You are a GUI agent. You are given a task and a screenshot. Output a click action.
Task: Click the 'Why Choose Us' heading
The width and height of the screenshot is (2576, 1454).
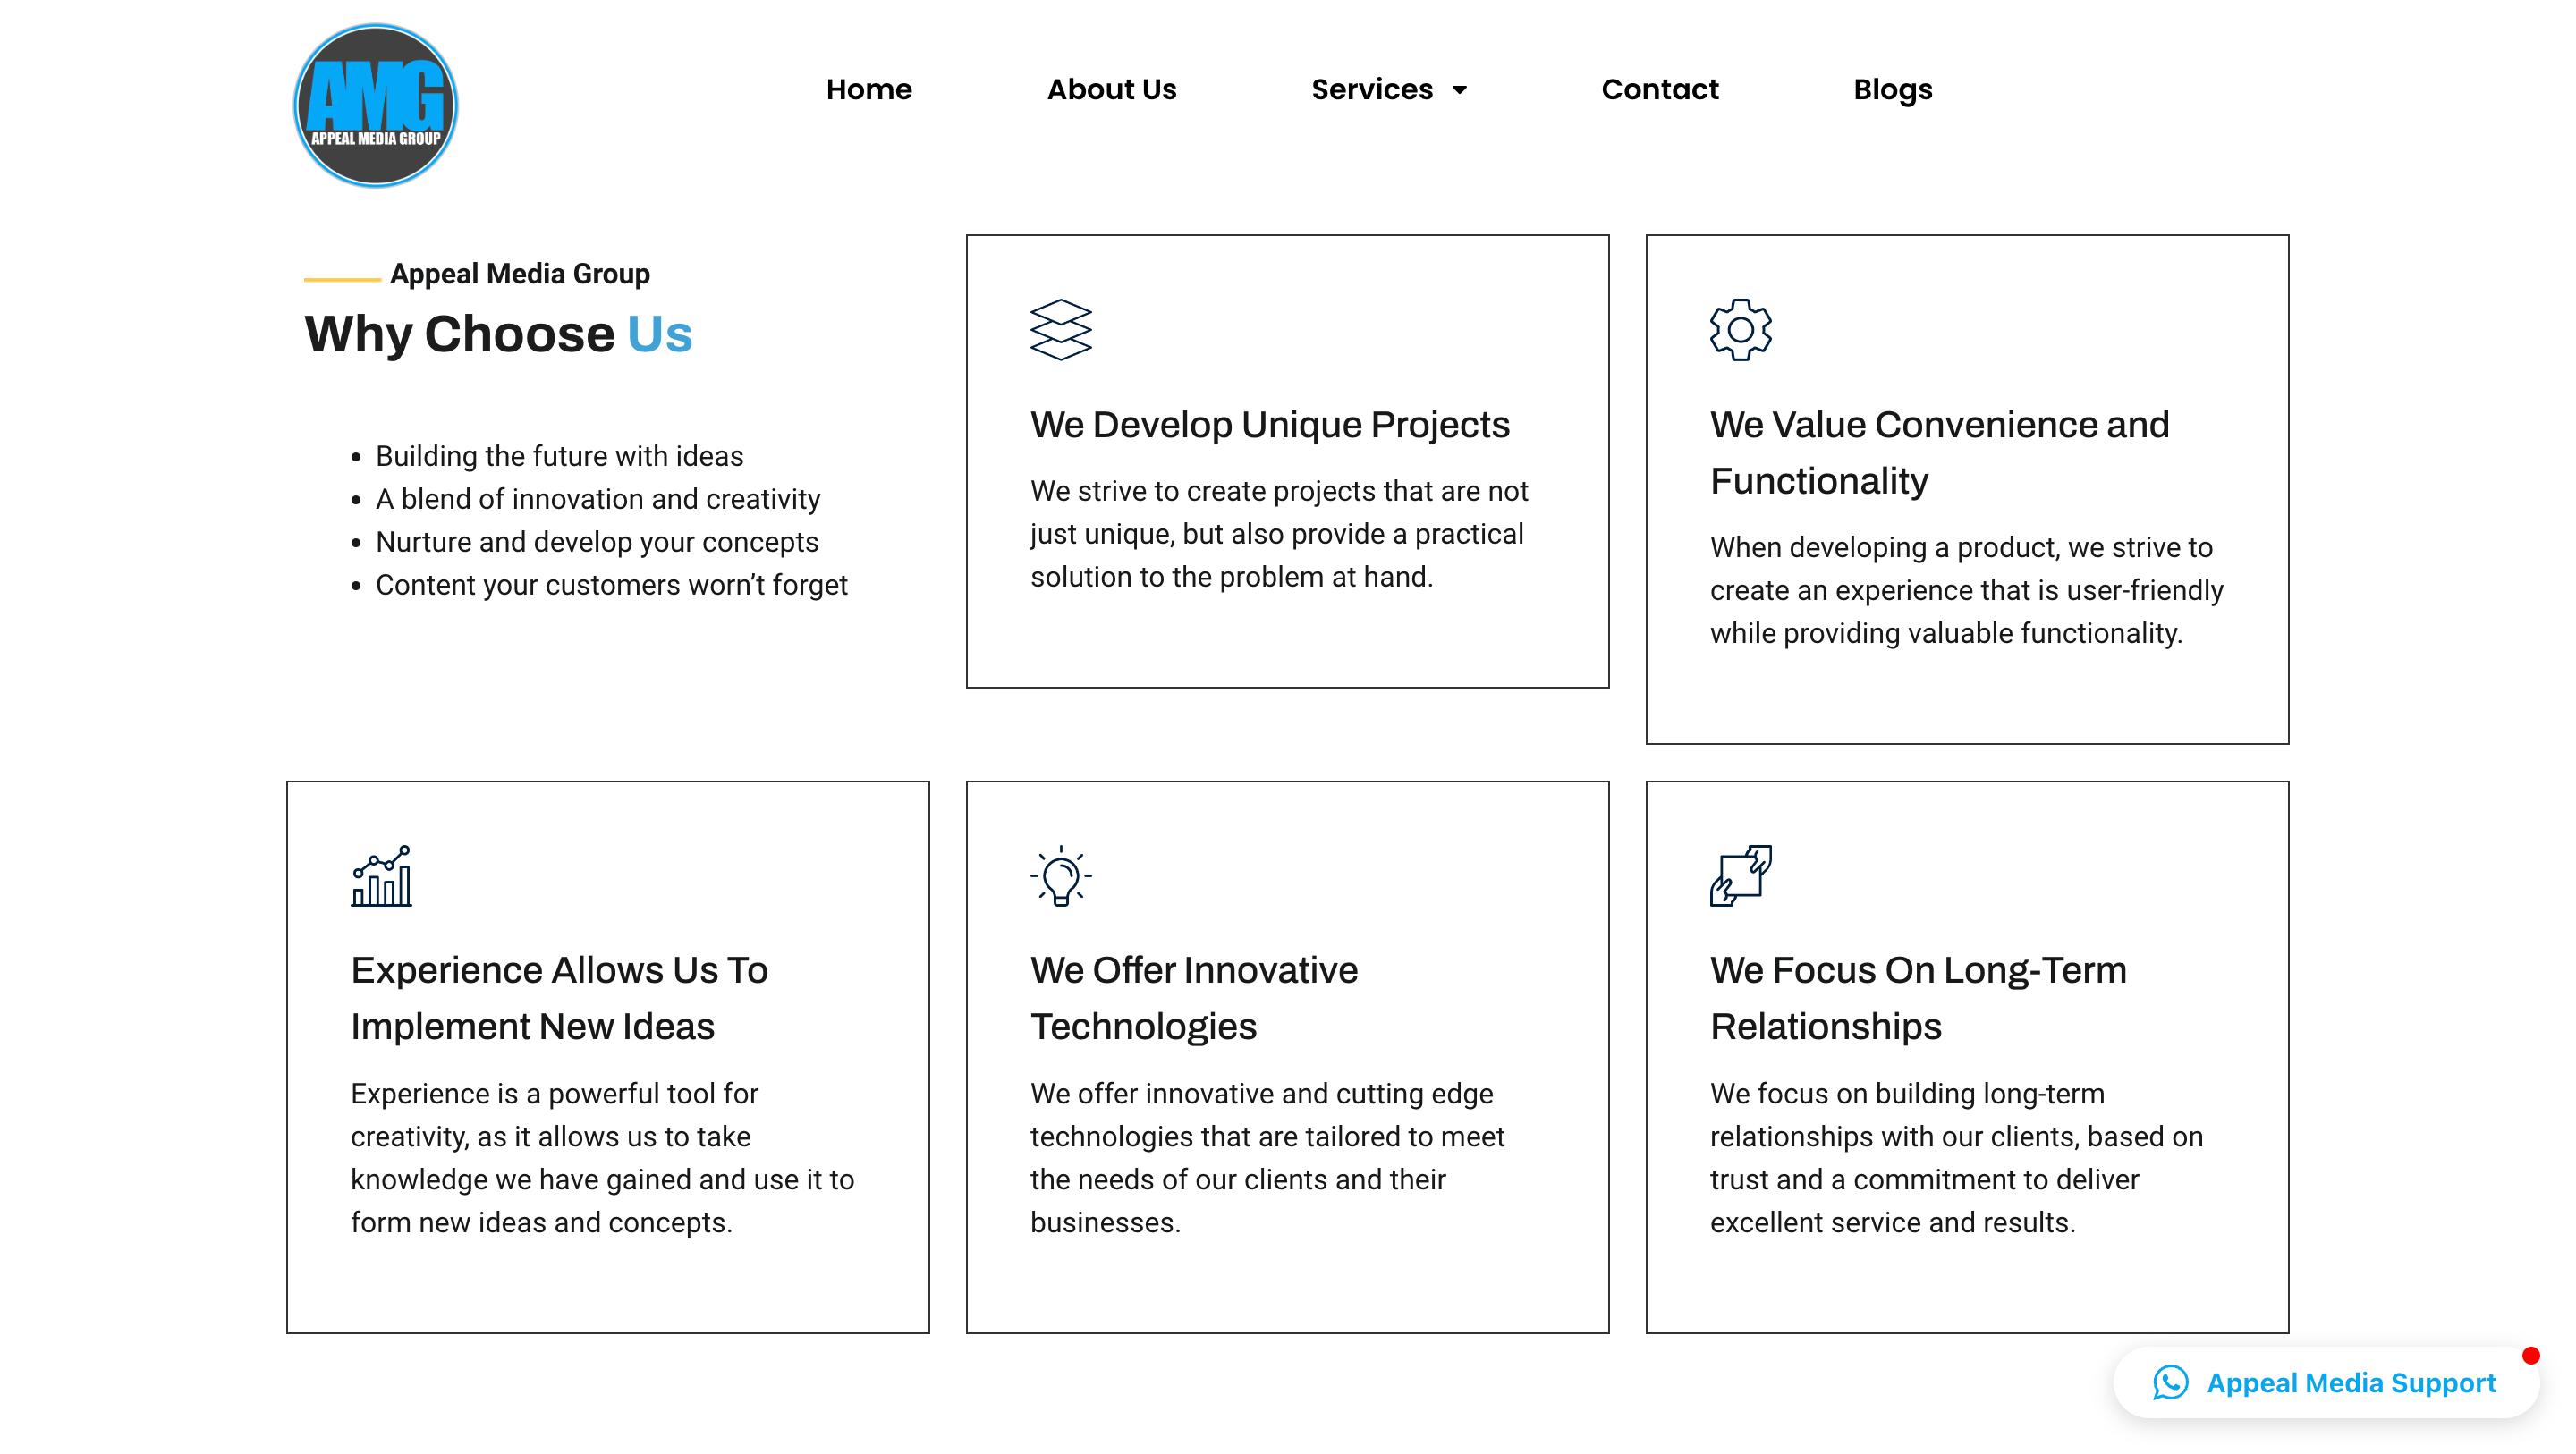tap(498, 333)
